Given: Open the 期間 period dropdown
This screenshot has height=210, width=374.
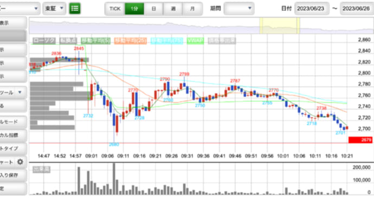Looking at the screenshot, I should click(238, 9).
